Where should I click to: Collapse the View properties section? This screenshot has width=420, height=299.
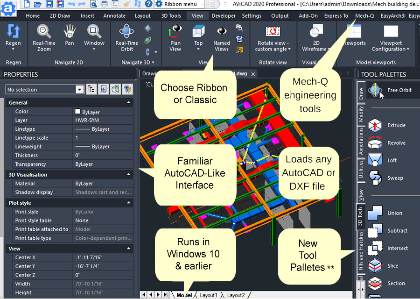tap(129, 249)
